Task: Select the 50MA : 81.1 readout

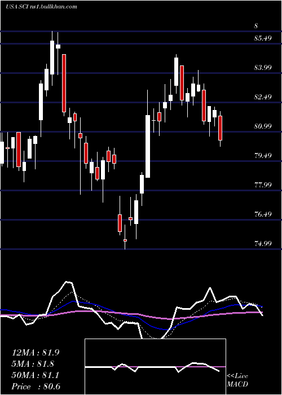Action: coord(36,375)
